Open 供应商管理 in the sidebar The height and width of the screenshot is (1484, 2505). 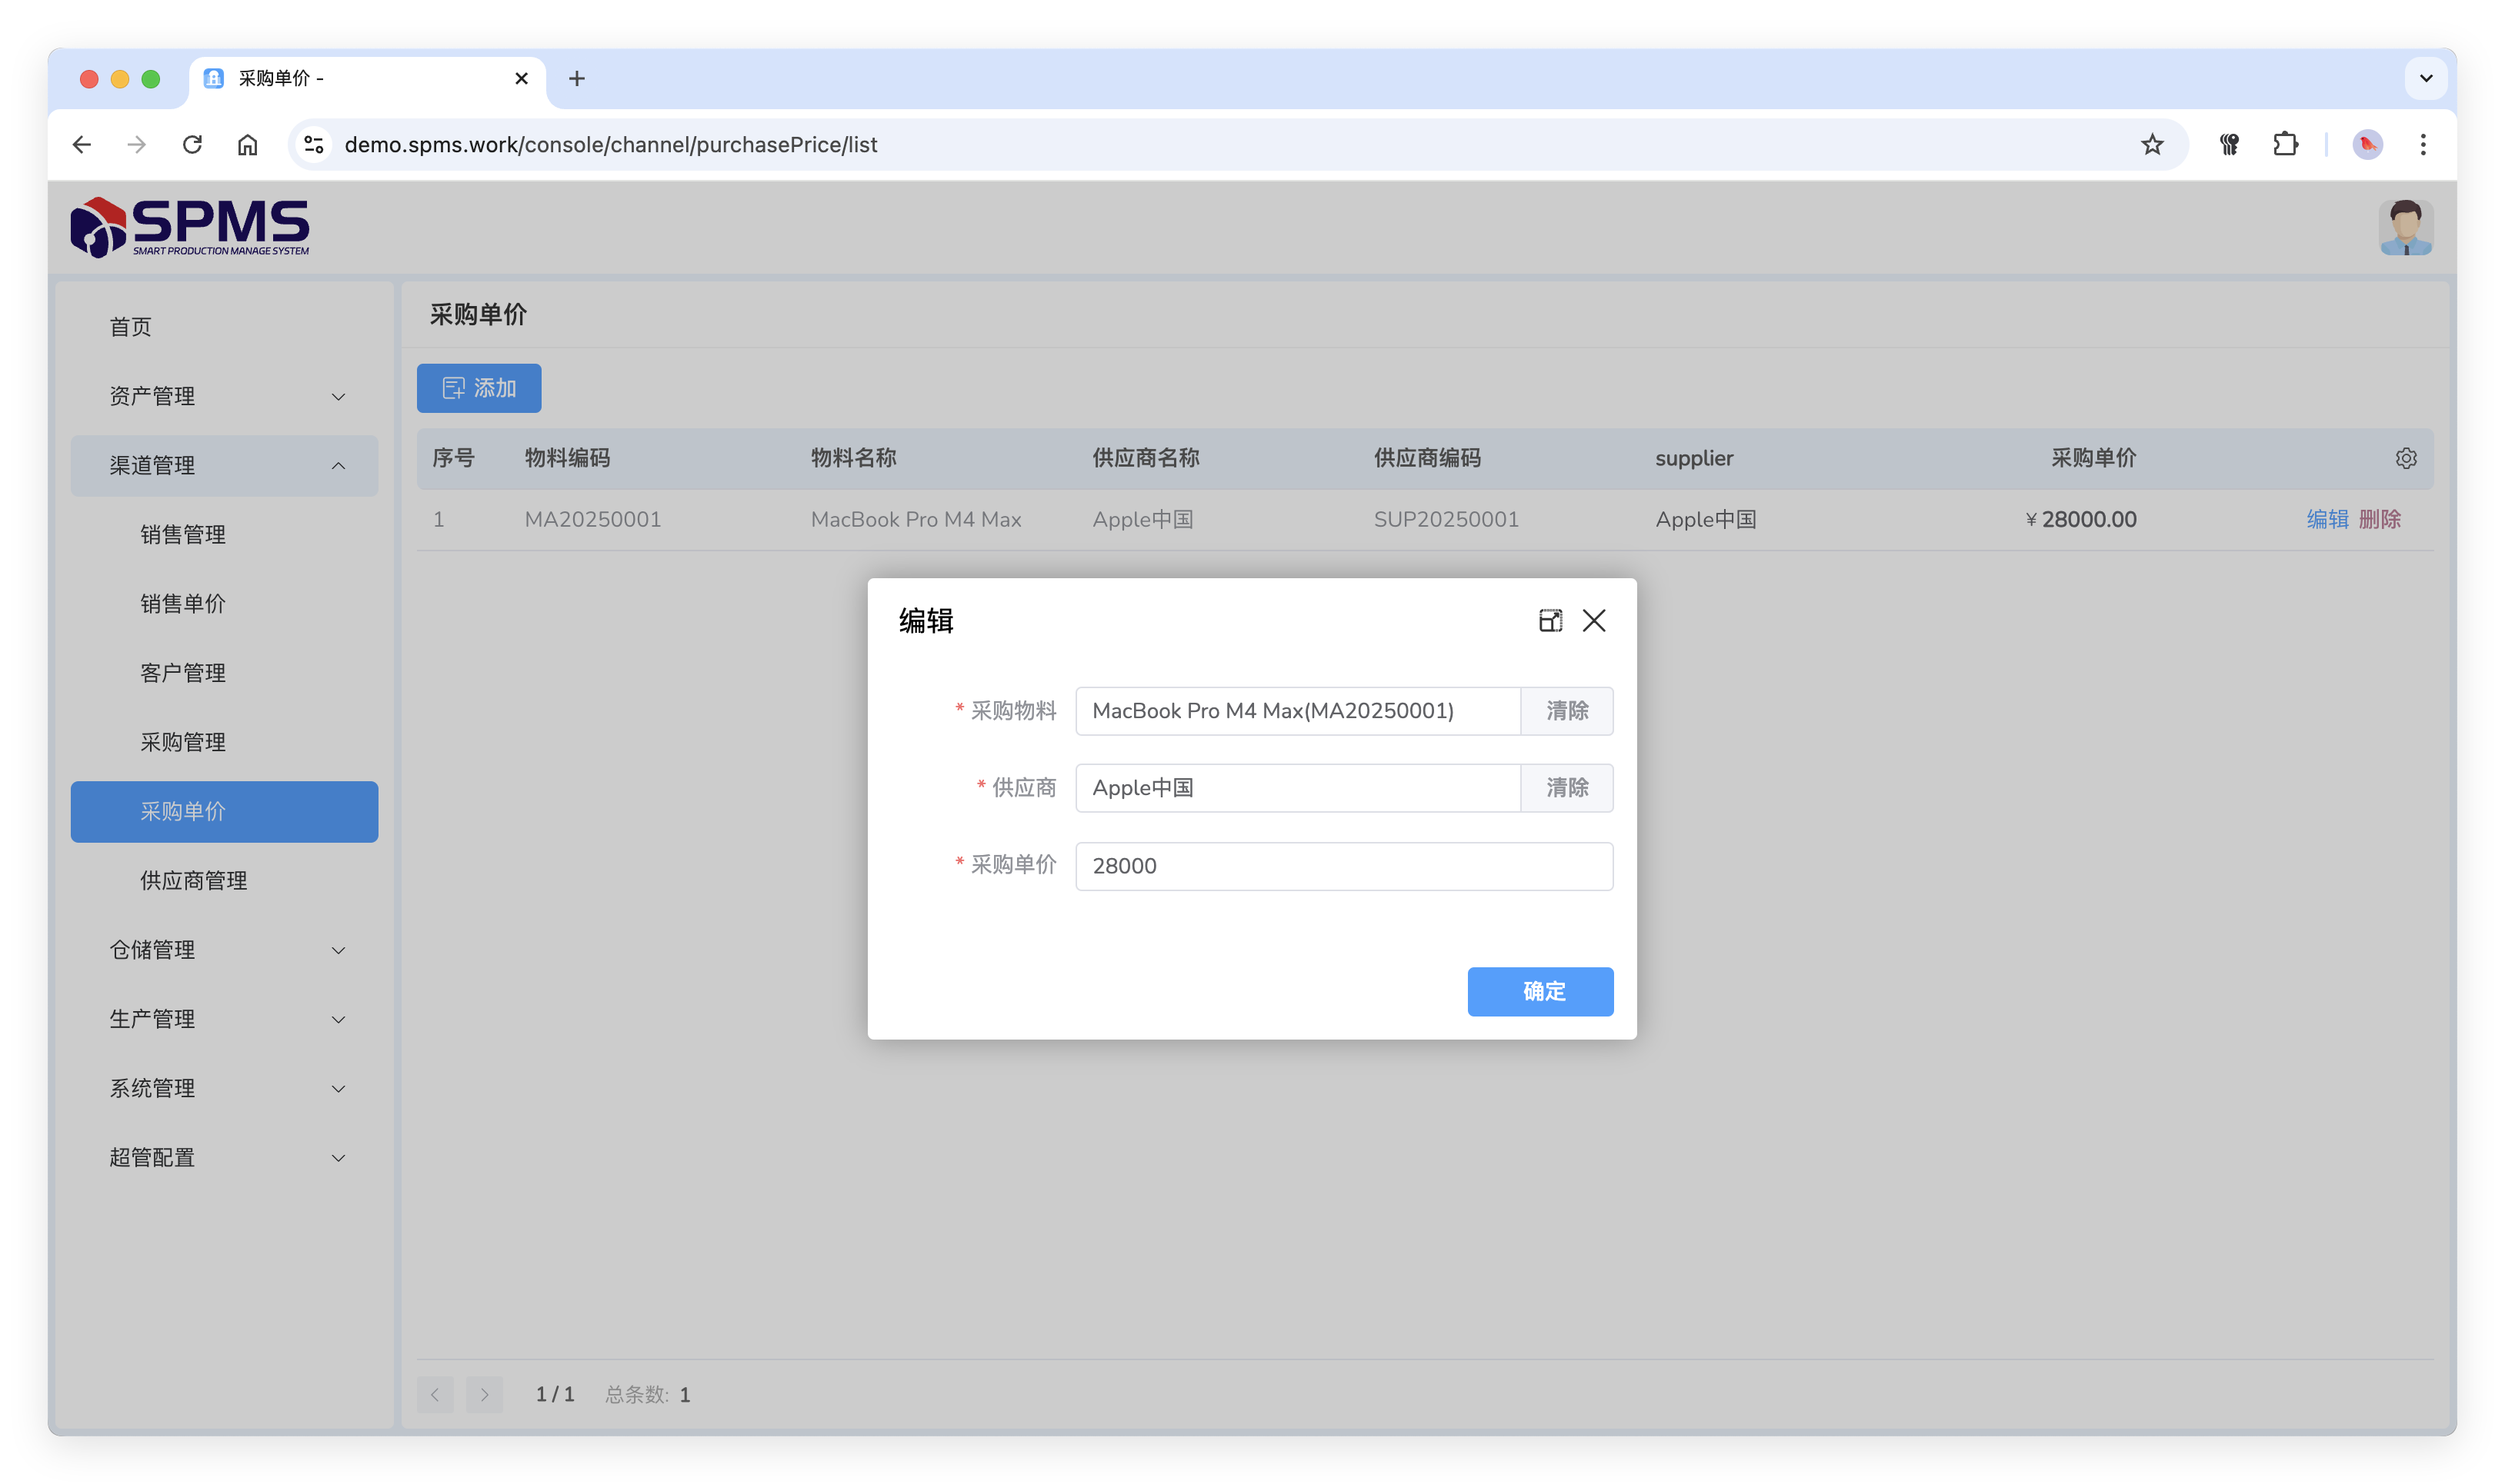pos(224,880)
